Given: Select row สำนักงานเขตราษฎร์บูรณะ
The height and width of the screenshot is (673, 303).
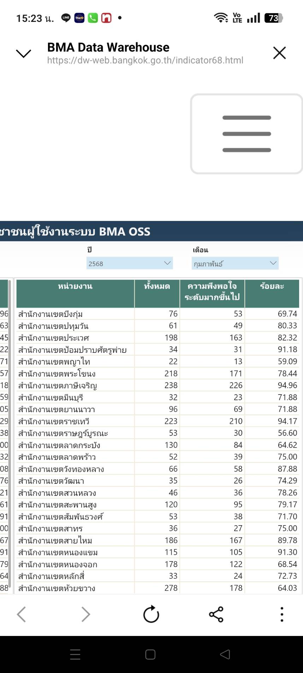Looking at the screenshot, I should 158,433.
